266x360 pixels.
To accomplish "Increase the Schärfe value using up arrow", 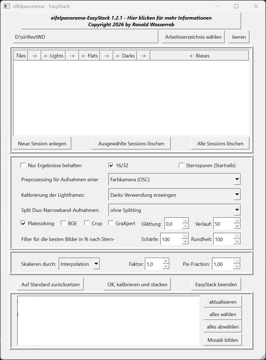I will point(186,236).
